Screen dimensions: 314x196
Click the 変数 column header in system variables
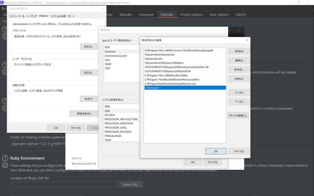point(122,107)
